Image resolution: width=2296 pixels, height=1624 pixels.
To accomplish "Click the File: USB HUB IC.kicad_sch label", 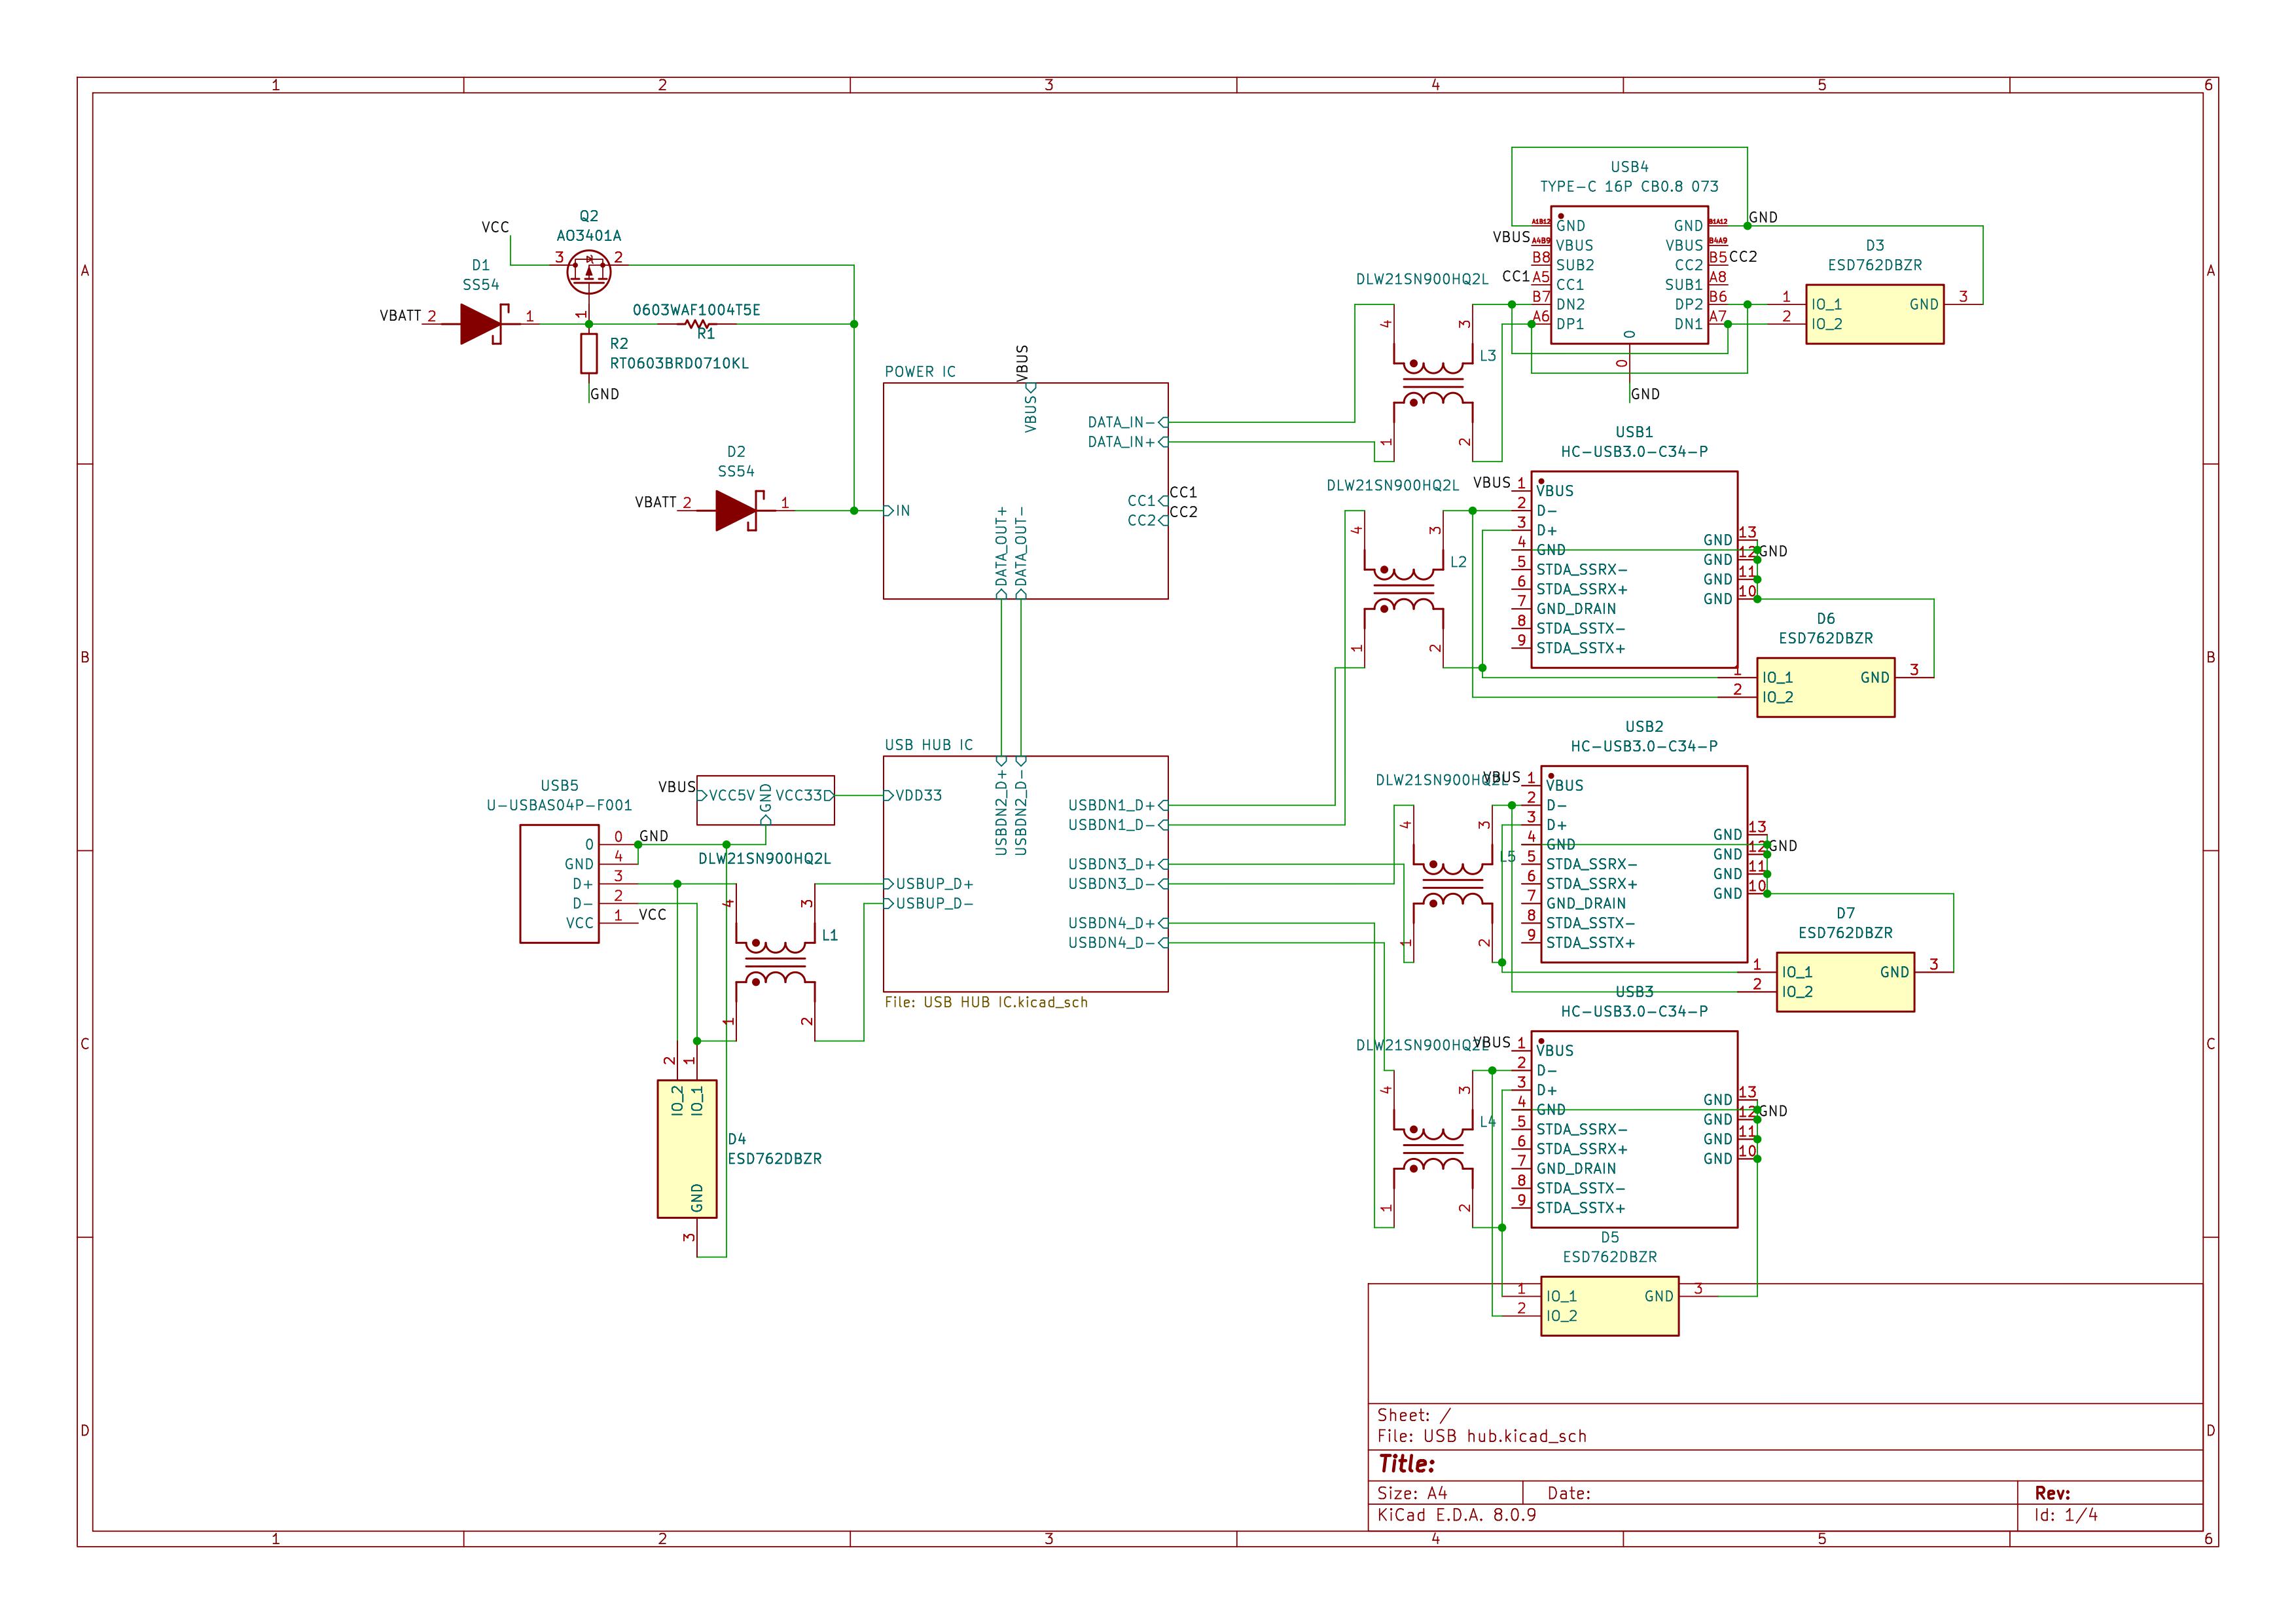I will point(986,1002).
